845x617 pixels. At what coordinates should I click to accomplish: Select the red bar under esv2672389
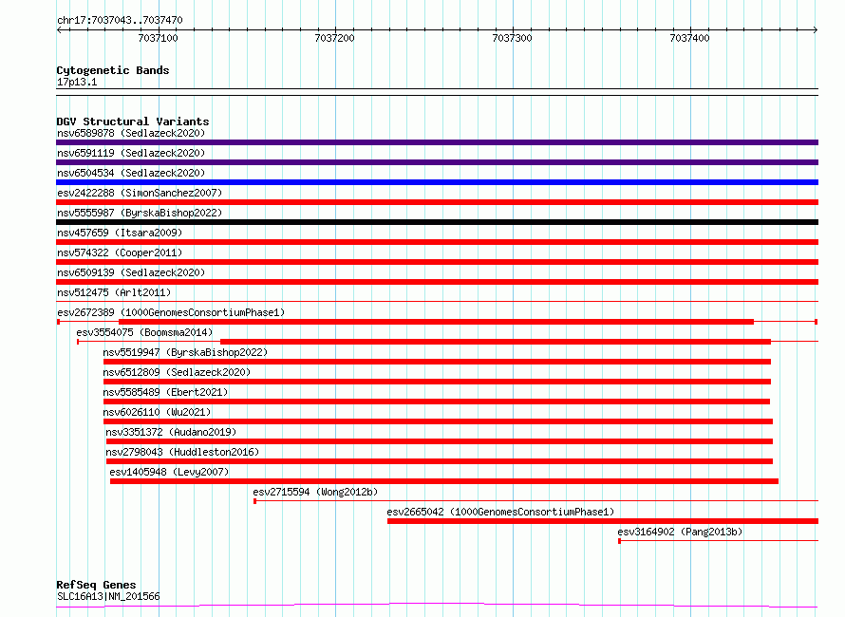click(436, 322)
